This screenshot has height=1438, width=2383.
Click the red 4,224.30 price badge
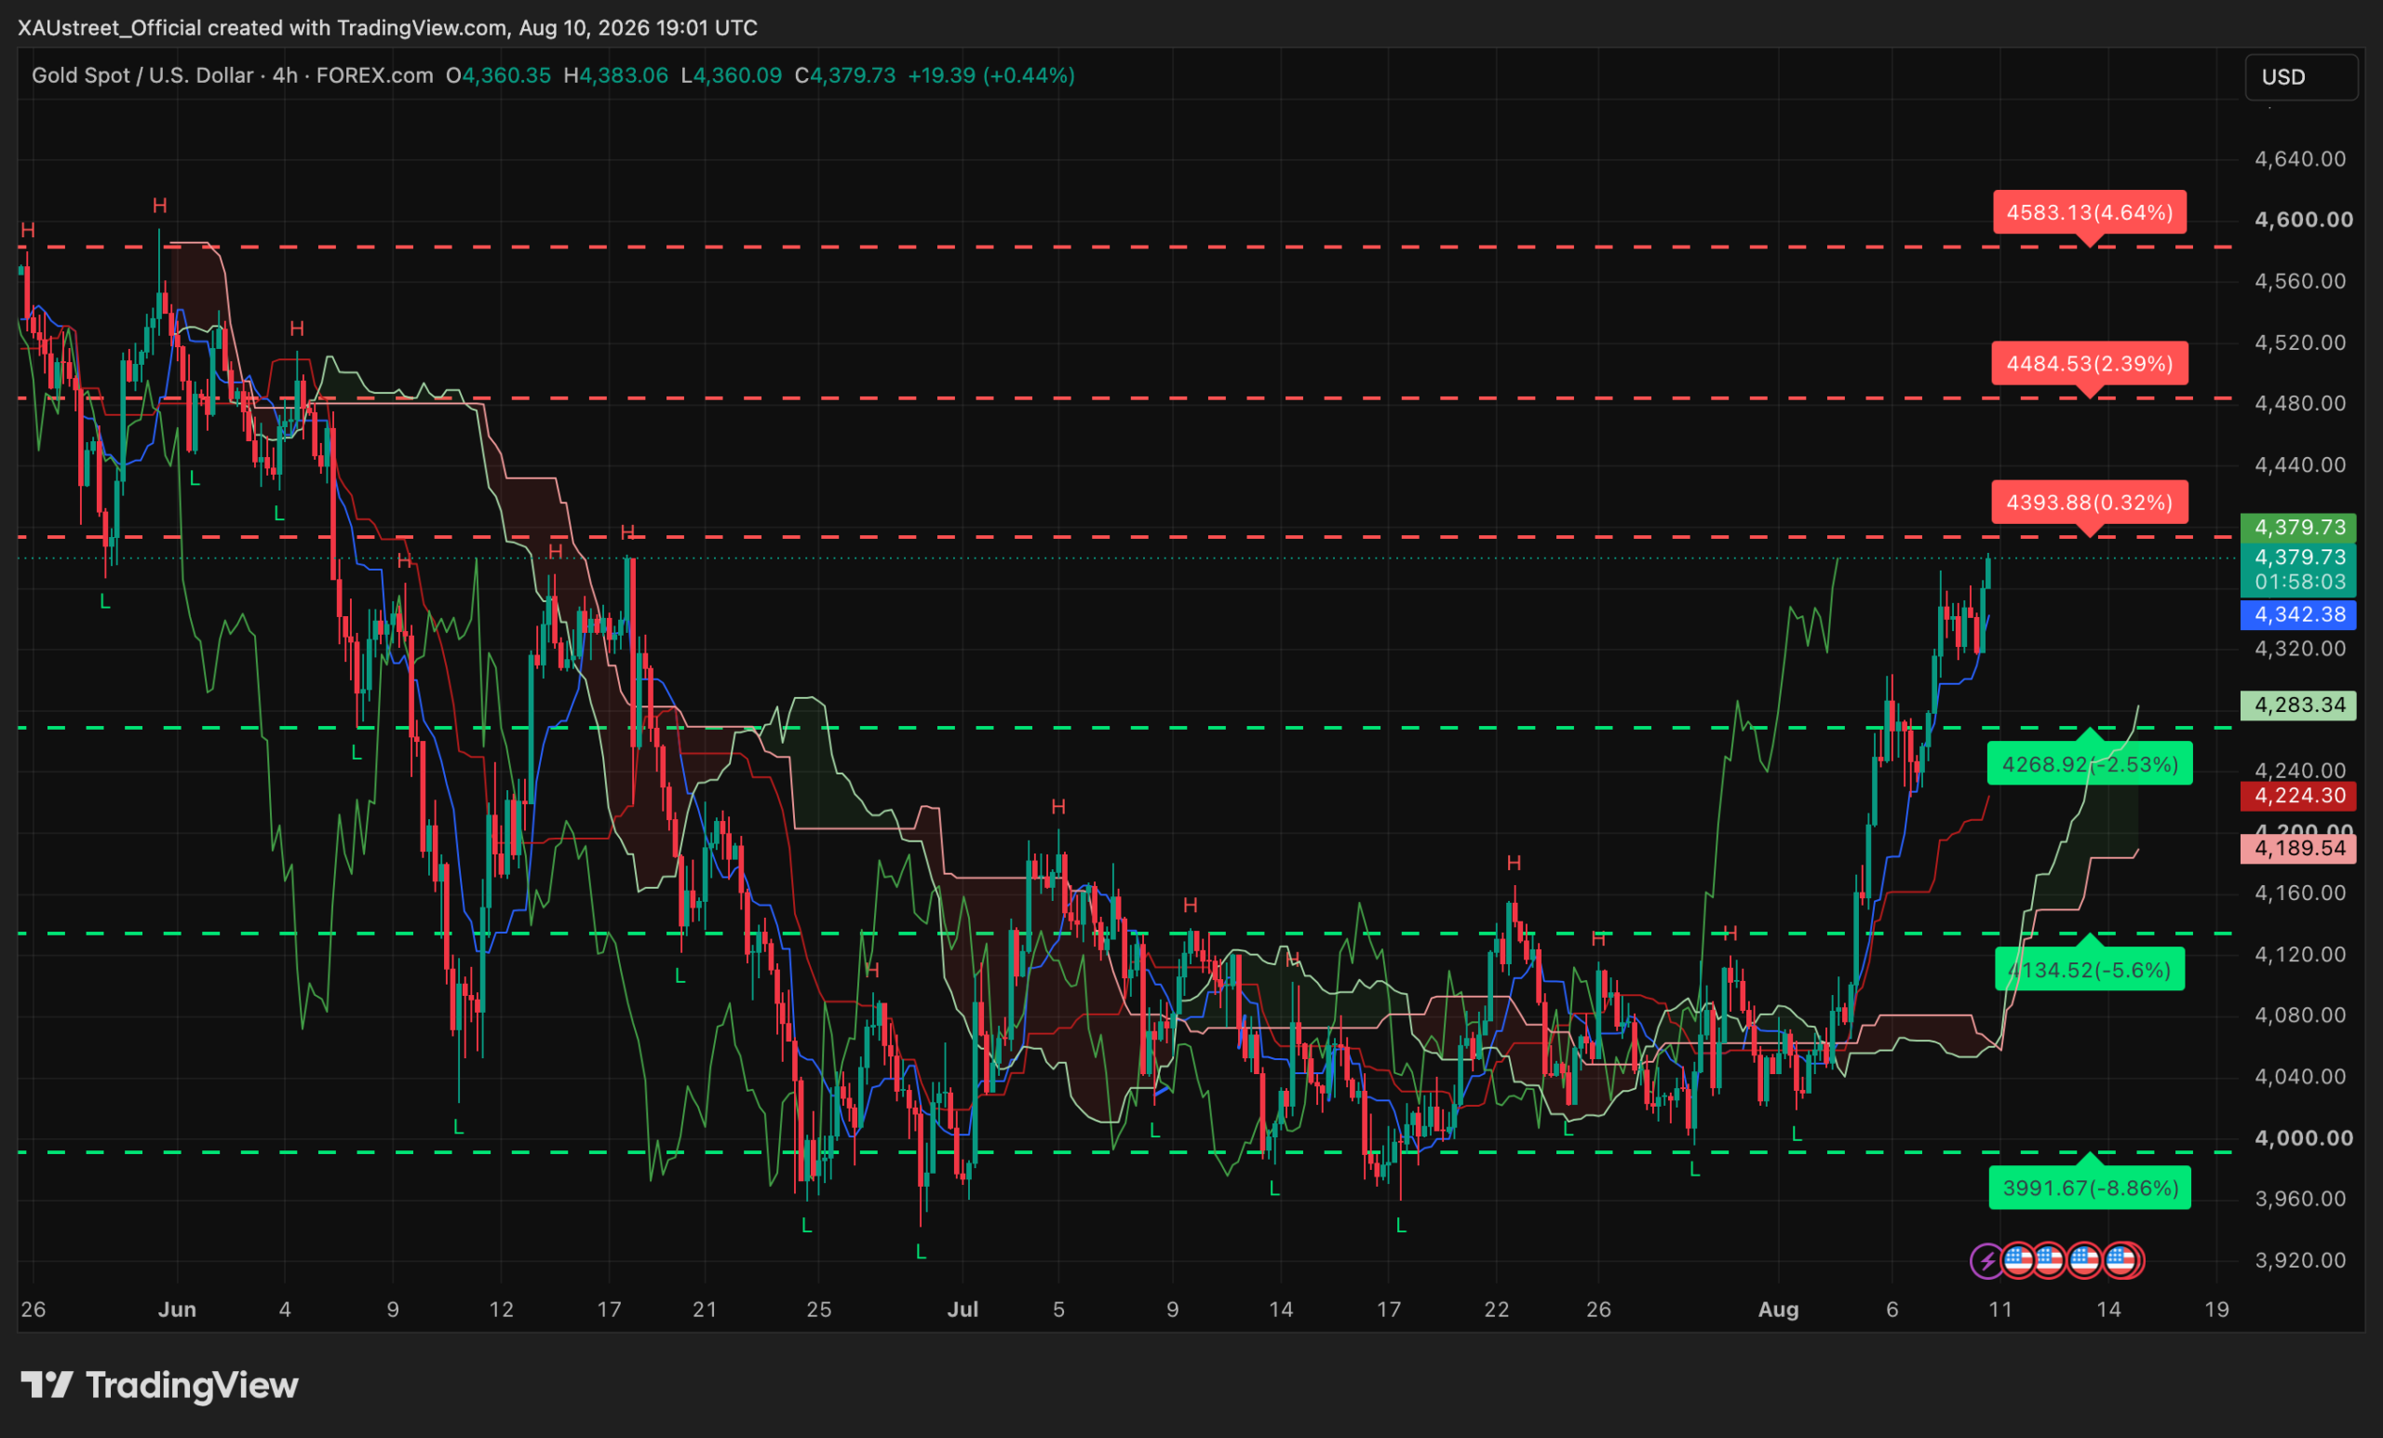(x=2299, y=796)
